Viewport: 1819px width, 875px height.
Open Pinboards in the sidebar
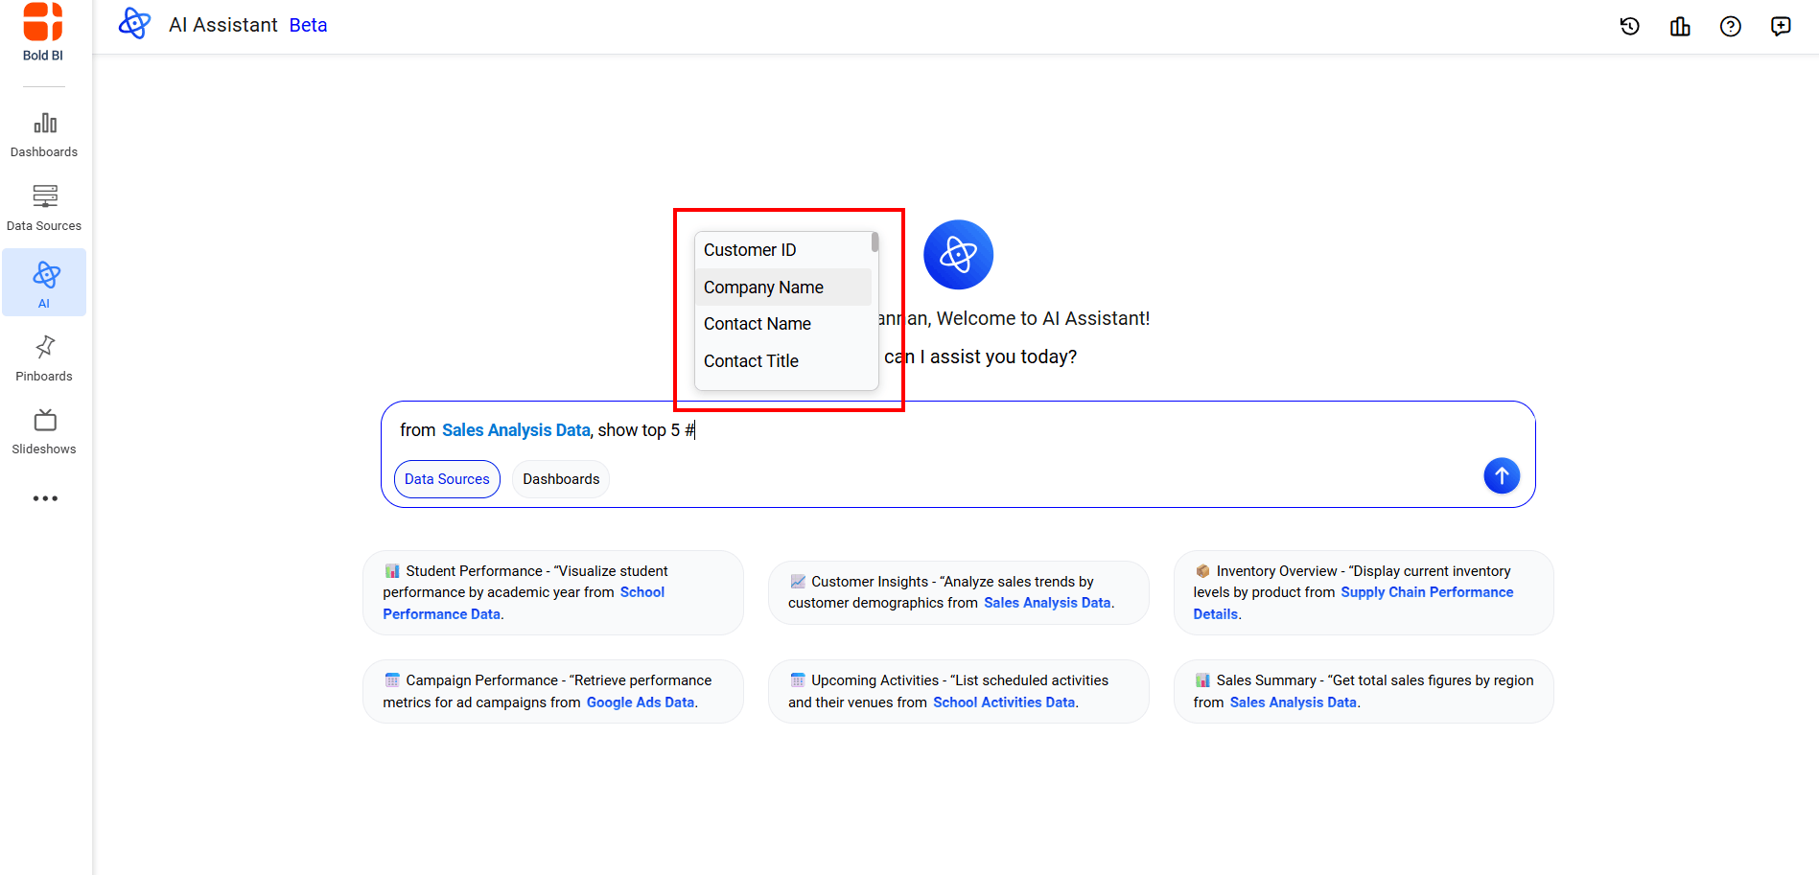[x=44, y=357]
